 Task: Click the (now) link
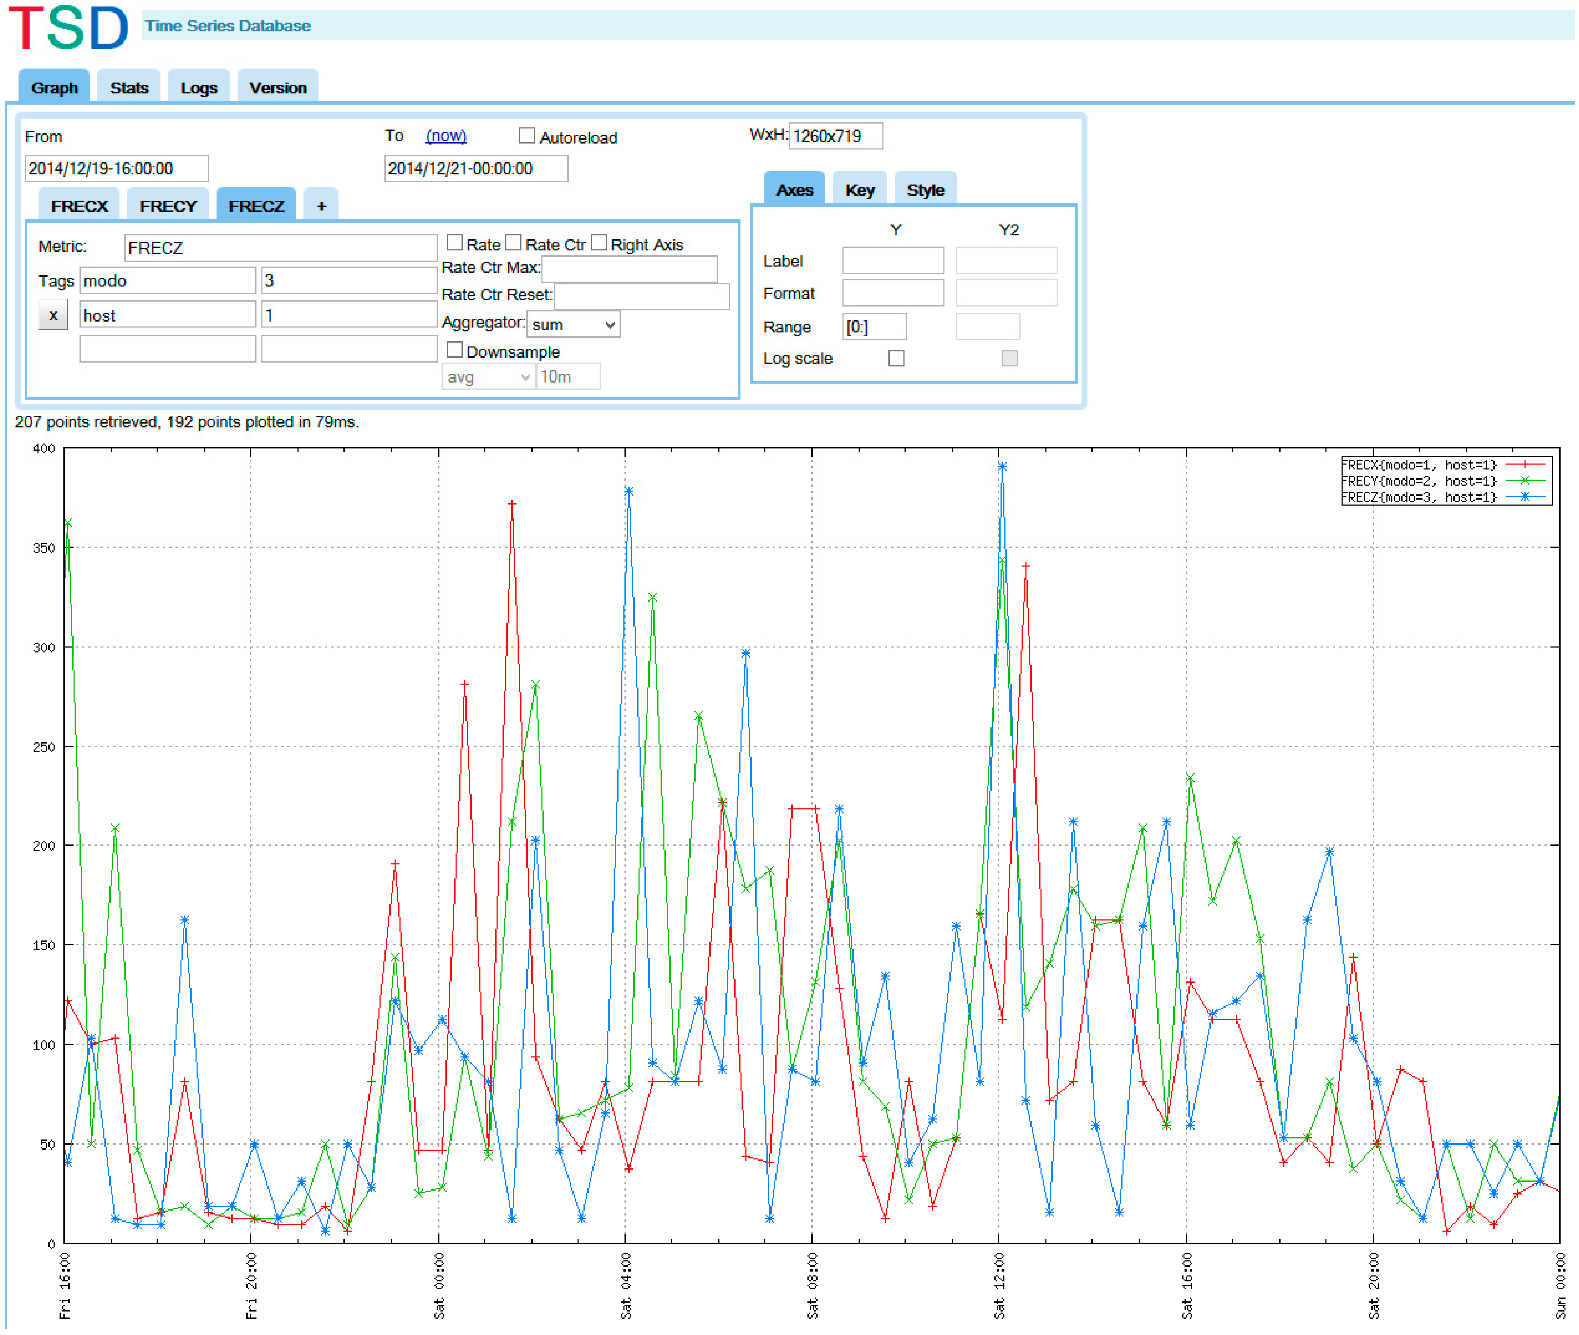pyautogui.click(x=446, y=135)
